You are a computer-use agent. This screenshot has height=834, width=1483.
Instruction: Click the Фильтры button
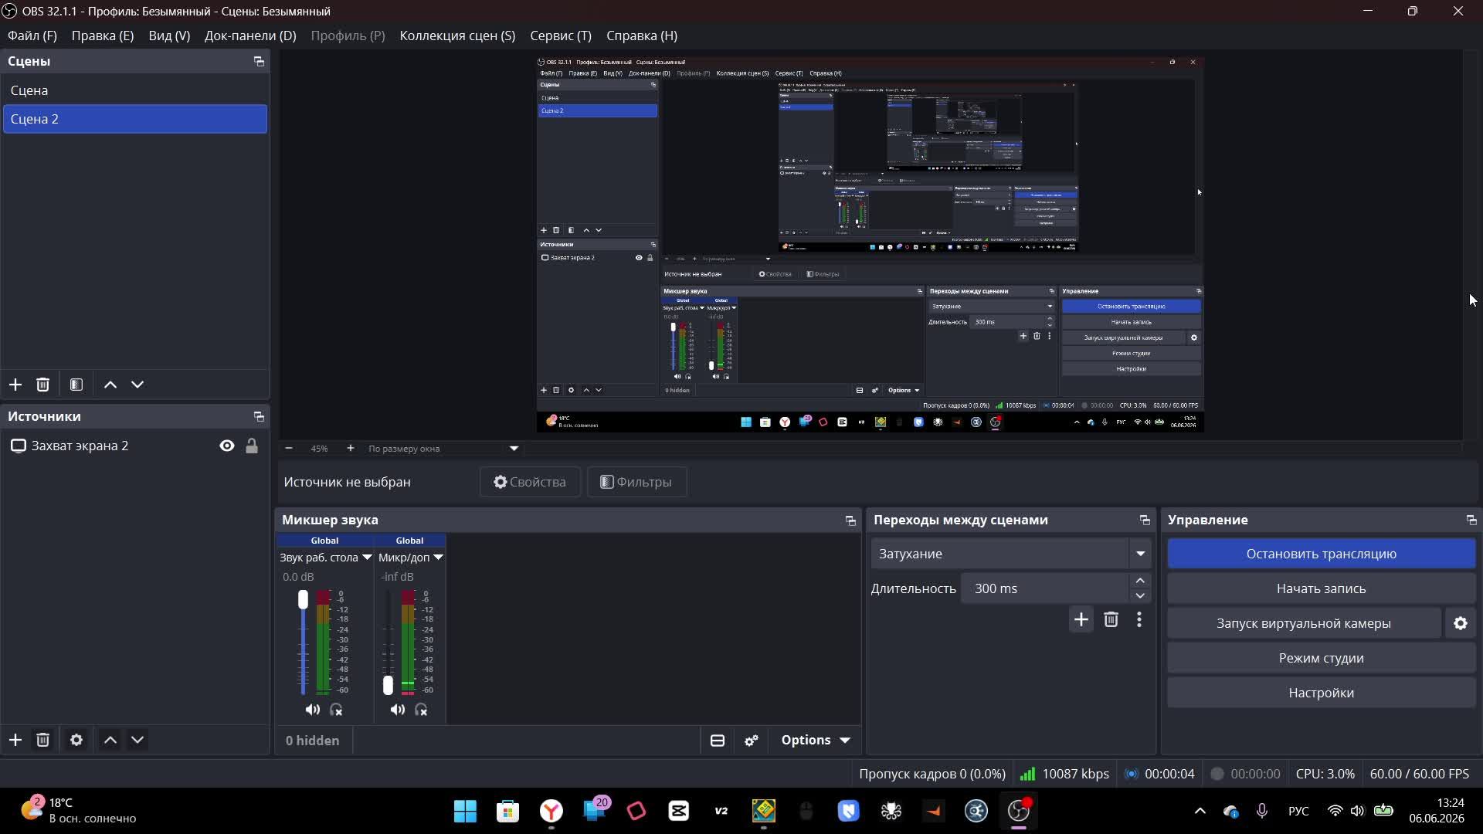(636, 482)
